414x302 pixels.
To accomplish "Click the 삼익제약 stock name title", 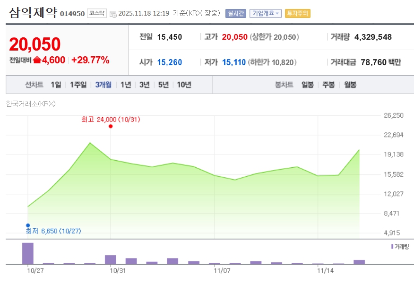I will click(33, 13).
